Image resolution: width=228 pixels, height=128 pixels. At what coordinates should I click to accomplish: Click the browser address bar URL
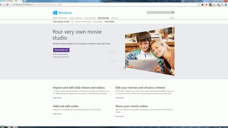pyautogui.click(x=37, y=5)
